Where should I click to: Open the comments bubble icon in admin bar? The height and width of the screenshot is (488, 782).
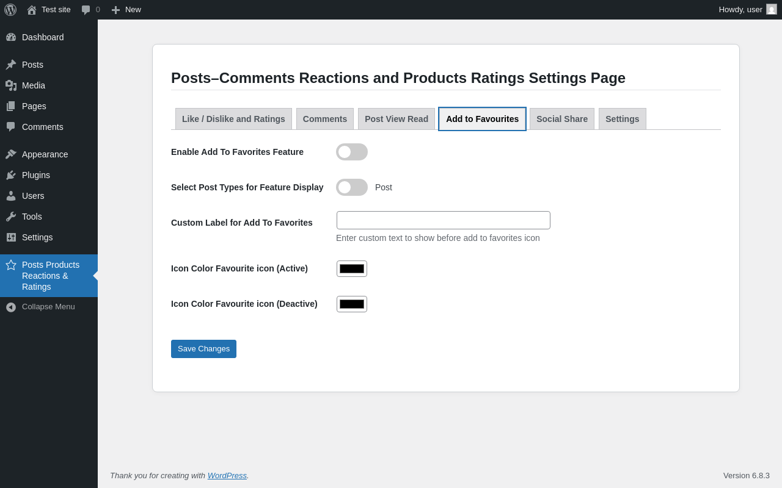[x=86, y=10]
